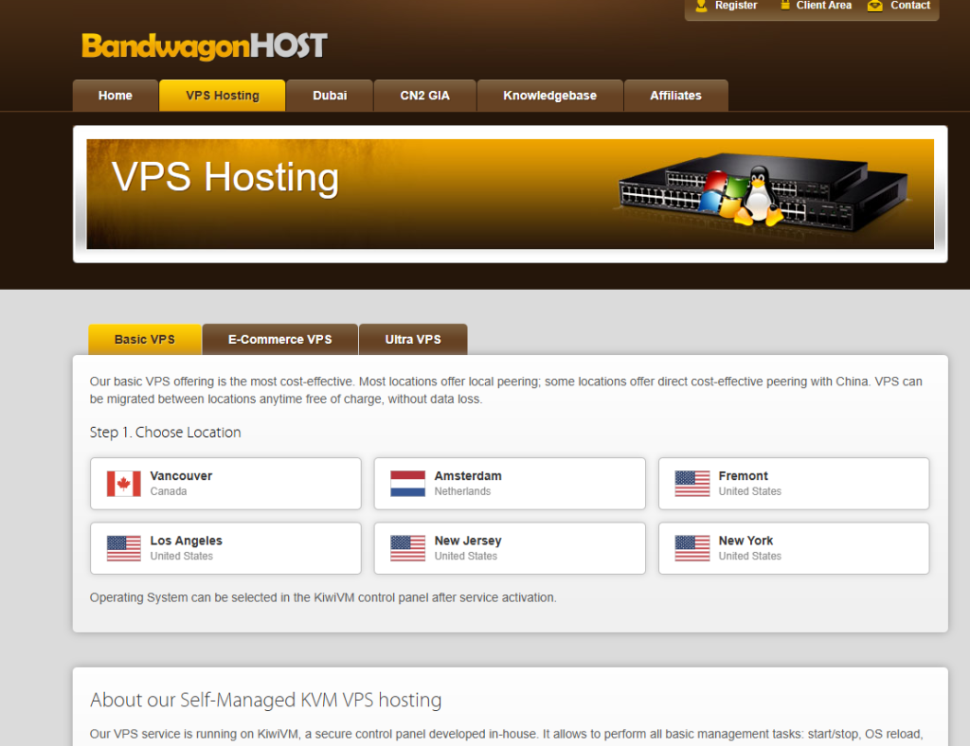Go to the Home tab

(x=115, y=96)
